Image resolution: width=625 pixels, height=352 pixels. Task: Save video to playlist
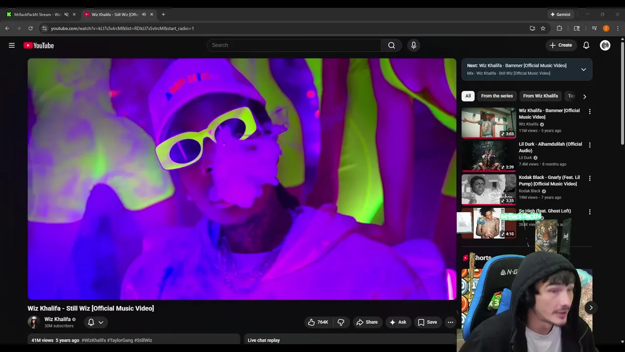point(427,322)
